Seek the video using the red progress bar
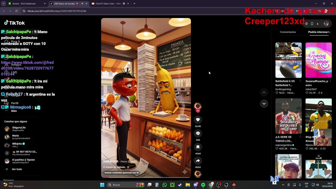Screen dimensions: 336x189 coord(146,177)
